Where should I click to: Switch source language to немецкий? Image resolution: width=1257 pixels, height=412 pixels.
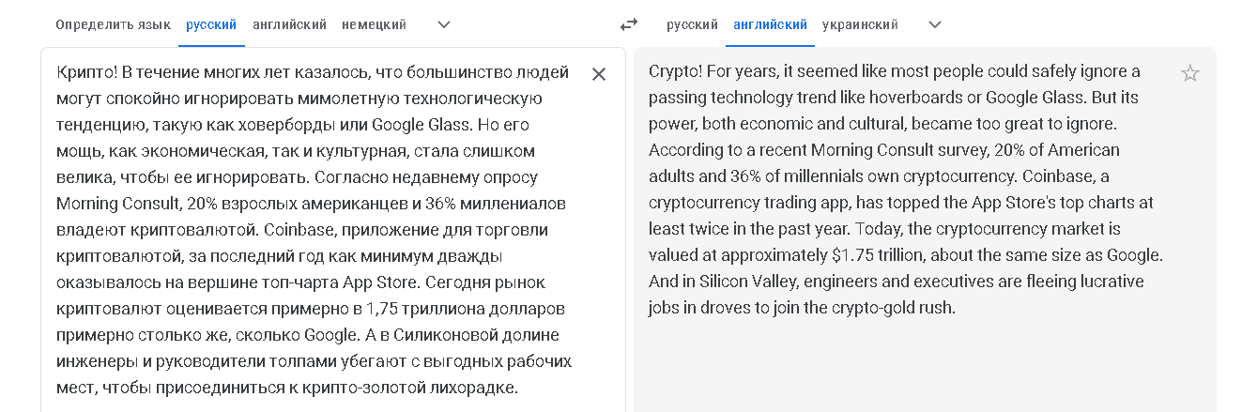pyautogui.click(x=374, y=24)
